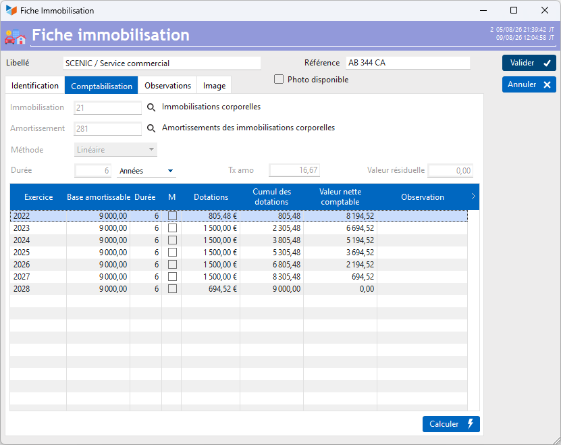Tick the M checkbox for exercice 2022

pyautogui.click(x=172, y=216)
